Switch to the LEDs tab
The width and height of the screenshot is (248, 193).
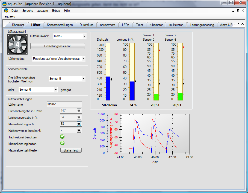pyautogui.click(x=125, y=25)
